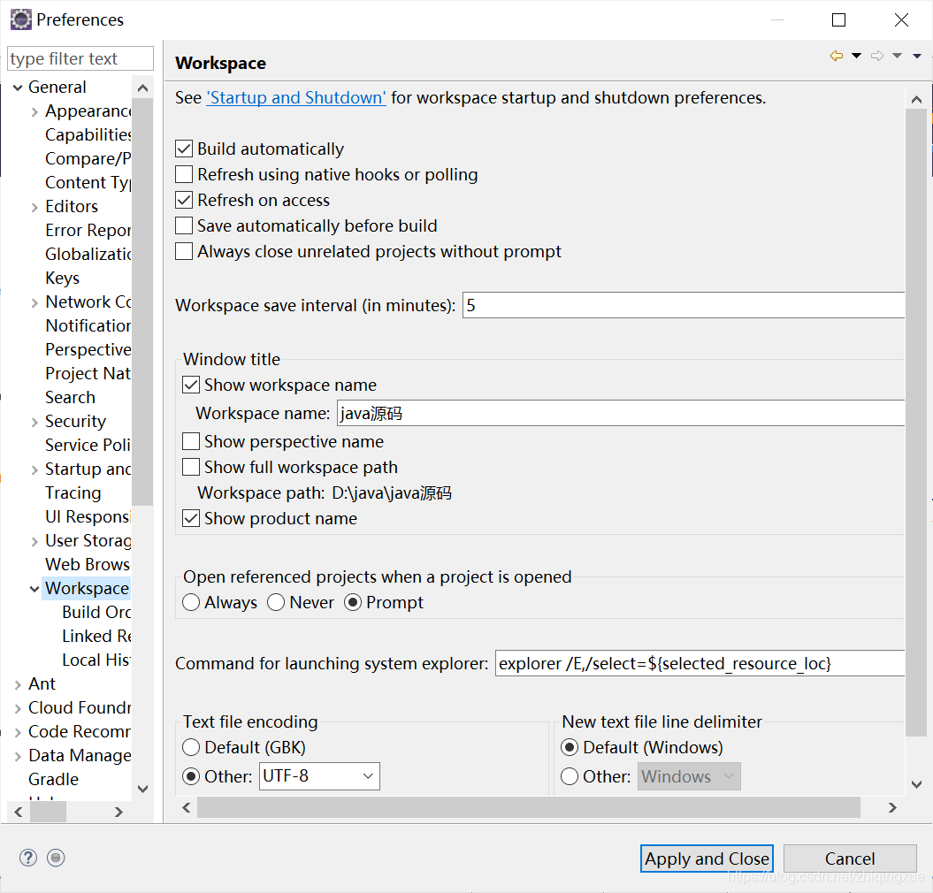Screen dimensions: 933x893
Task: Focus the type filter text field
Action: pos(80,58)
